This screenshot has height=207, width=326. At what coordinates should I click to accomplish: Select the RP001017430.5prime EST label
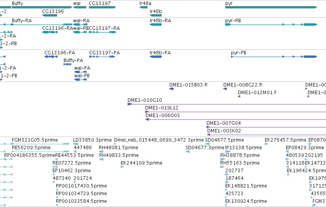tap(81, 186)
